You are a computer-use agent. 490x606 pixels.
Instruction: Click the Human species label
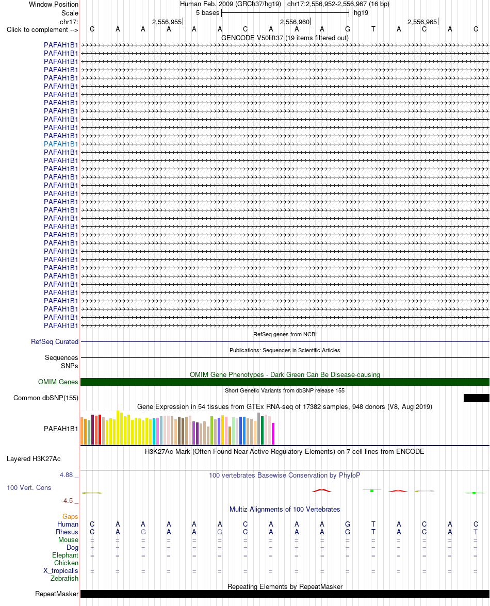[x=68, y=525]
